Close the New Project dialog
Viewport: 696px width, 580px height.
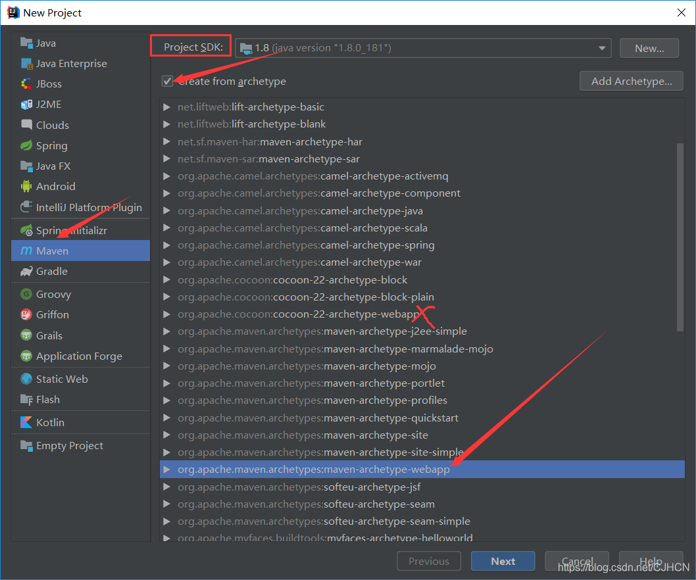coord(682,12)
